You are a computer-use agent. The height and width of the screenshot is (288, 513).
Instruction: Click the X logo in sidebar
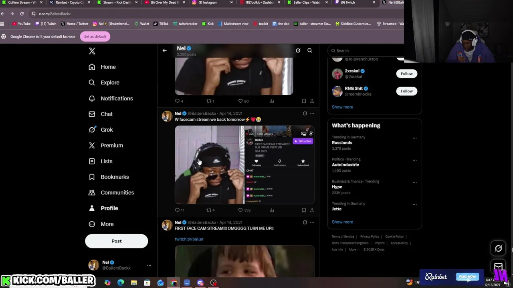pos(92,51)
